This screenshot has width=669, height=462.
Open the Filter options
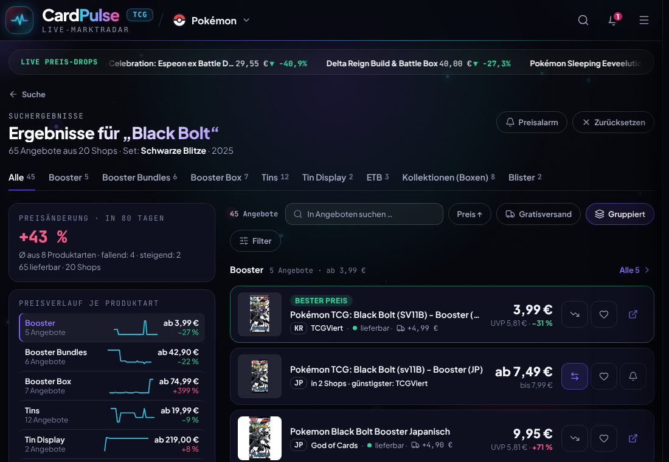(x=255, y=241)
